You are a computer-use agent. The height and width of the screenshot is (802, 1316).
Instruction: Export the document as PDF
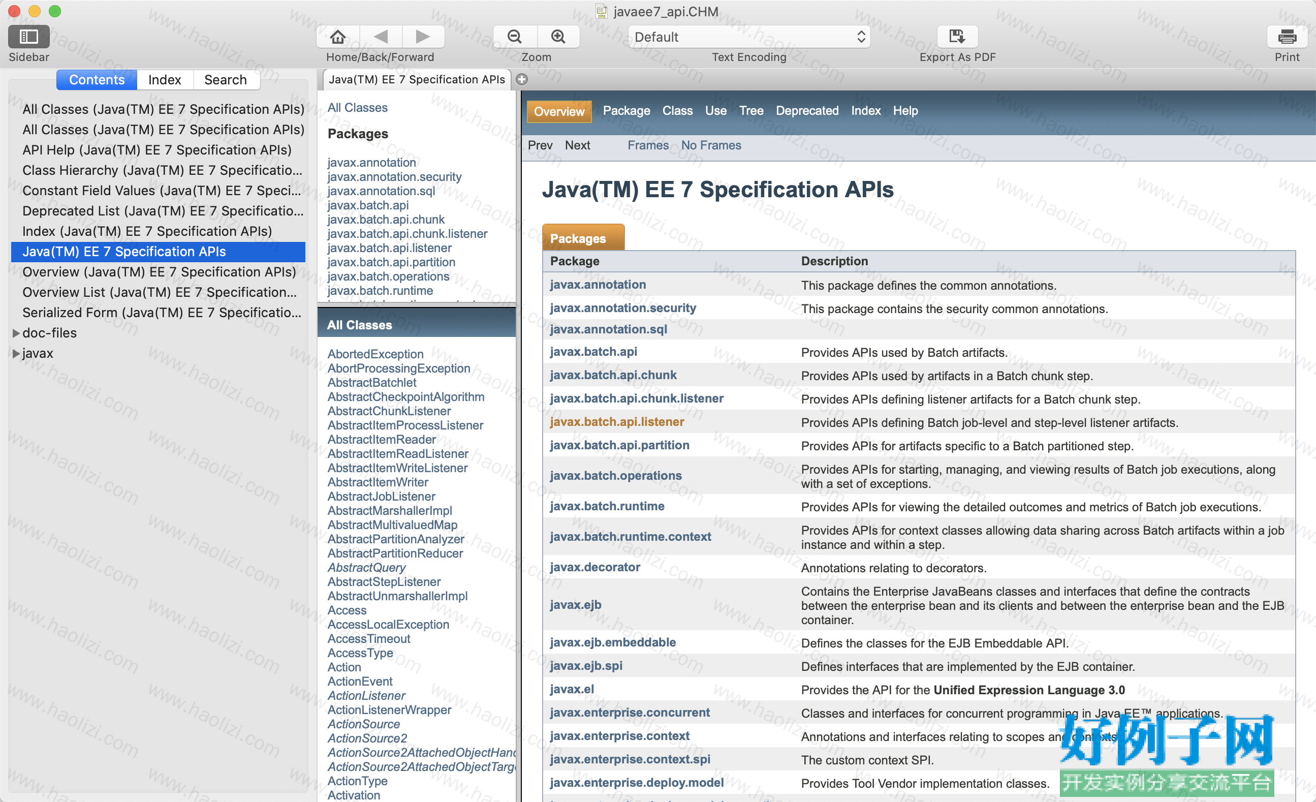tap(957, 36)
